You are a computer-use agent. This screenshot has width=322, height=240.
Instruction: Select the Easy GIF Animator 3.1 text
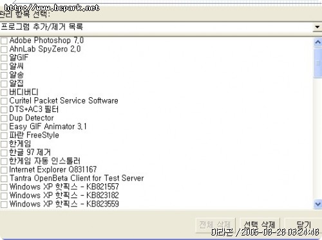coord(48,127)
